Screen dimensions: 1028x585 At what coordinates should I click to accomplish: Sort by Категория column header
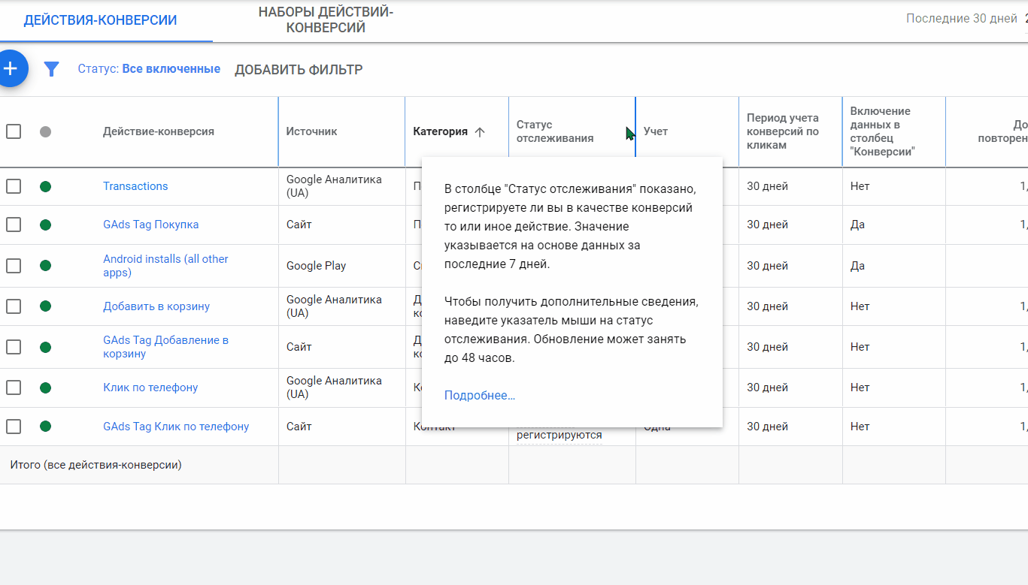coord(440,131)
